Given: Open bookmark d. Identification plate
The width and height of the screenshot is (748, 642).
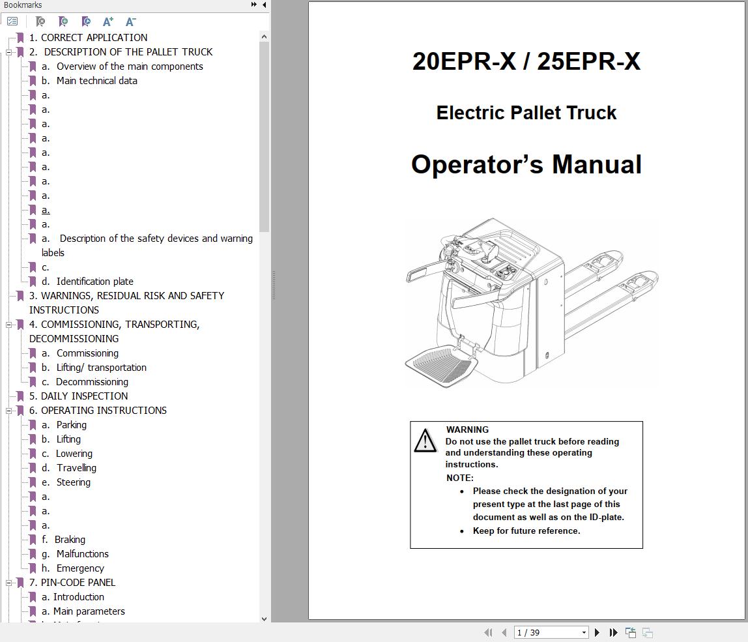Looking at the screenshot, I should click(87, 282).
